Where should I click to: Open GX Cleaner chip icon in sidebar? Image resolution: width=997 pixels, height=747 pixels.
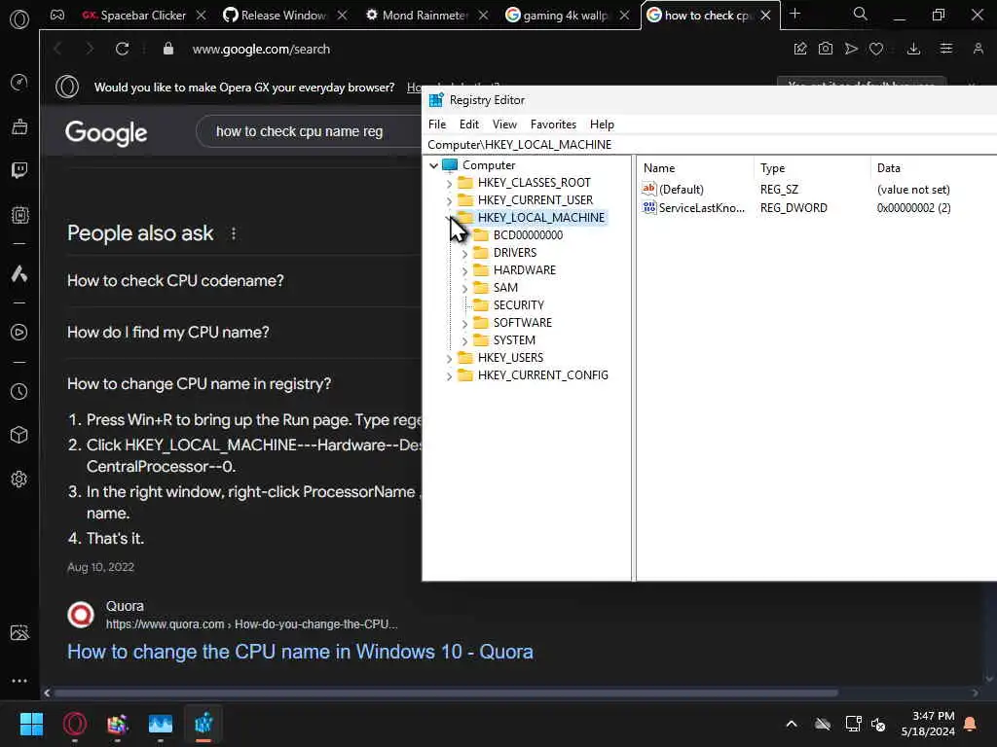point(19,215)
